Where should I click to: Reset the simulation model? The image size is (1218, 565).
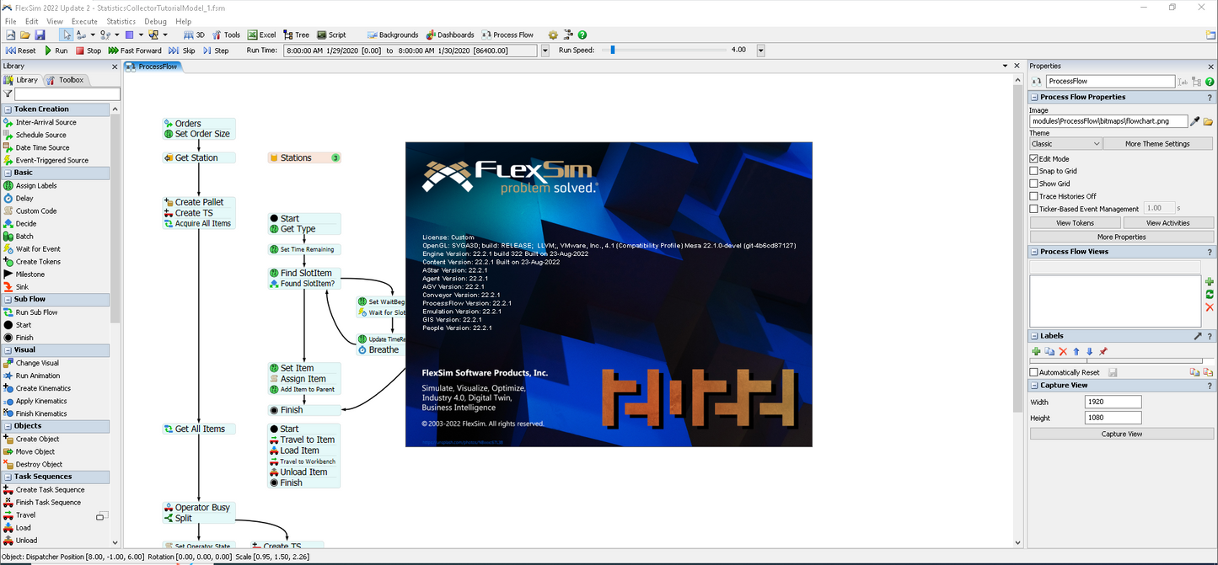coord(21,51)
